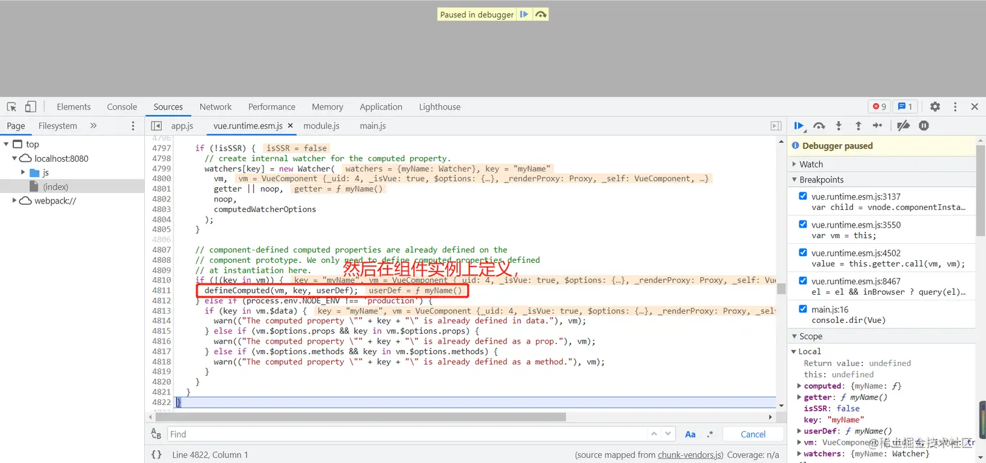Resume from the Paused in debugger overlay

pyautogui.click(x=524, y=14)
